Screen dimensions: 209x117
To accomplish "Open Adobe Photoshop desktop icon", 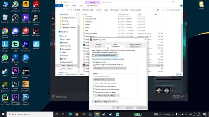I will (15, 86).
